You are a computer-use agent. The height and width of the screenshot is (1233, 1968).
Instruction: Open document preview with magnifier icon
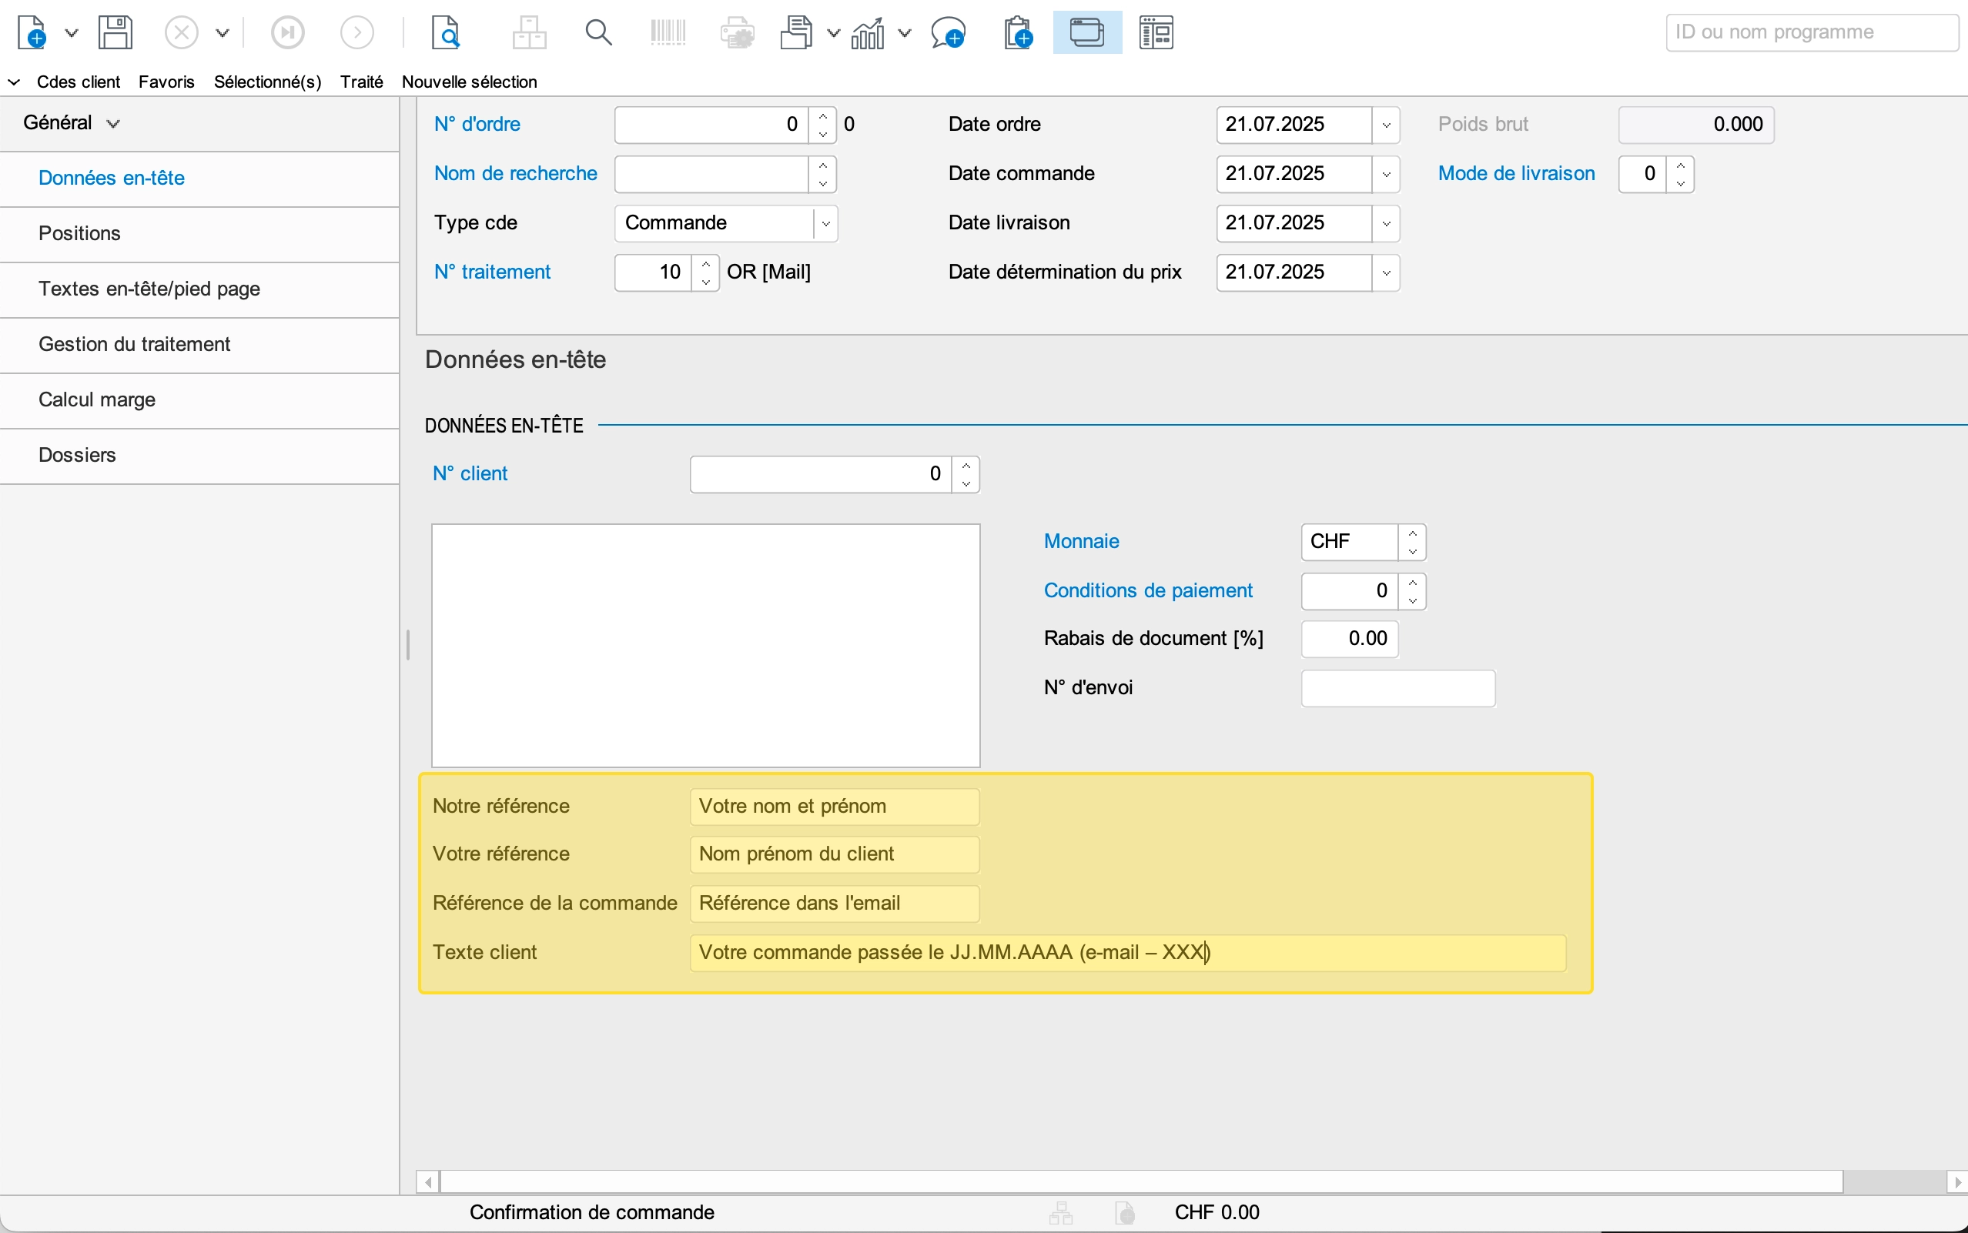[x=445, y=33]
